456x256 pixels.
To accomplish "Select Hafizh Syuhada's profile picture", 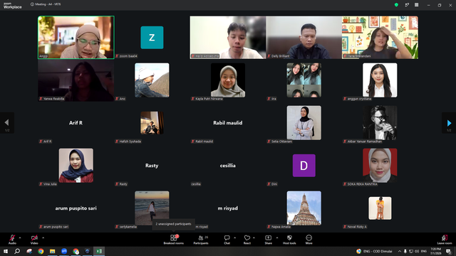I will (x=152, y=123).
